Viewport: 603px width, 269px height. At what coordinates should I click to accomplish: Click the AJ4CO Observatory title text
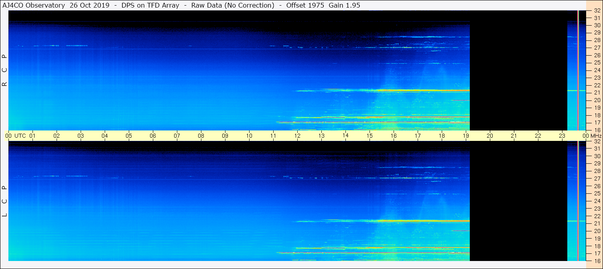pos(35,5)
